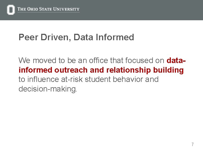This screenshot has height=152, width=203.
Task: Click the word behavior in body text
Action: [128, 79]
